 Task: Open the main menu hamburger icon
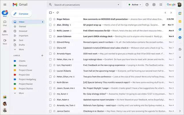tap(5, 5)
